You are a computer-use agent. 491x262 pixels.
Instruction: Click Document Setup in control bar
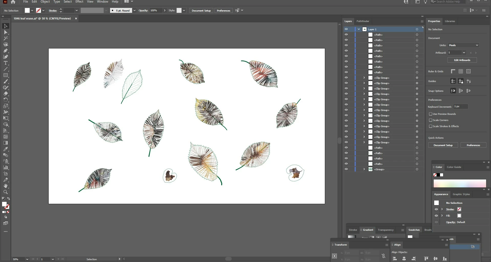(201, 11)
